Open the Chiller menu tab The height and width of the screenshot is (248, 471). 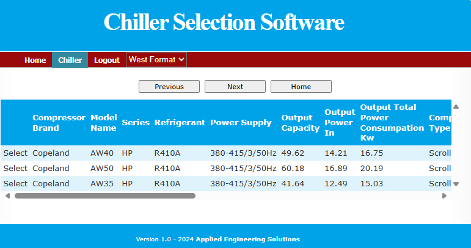(70, 60)
